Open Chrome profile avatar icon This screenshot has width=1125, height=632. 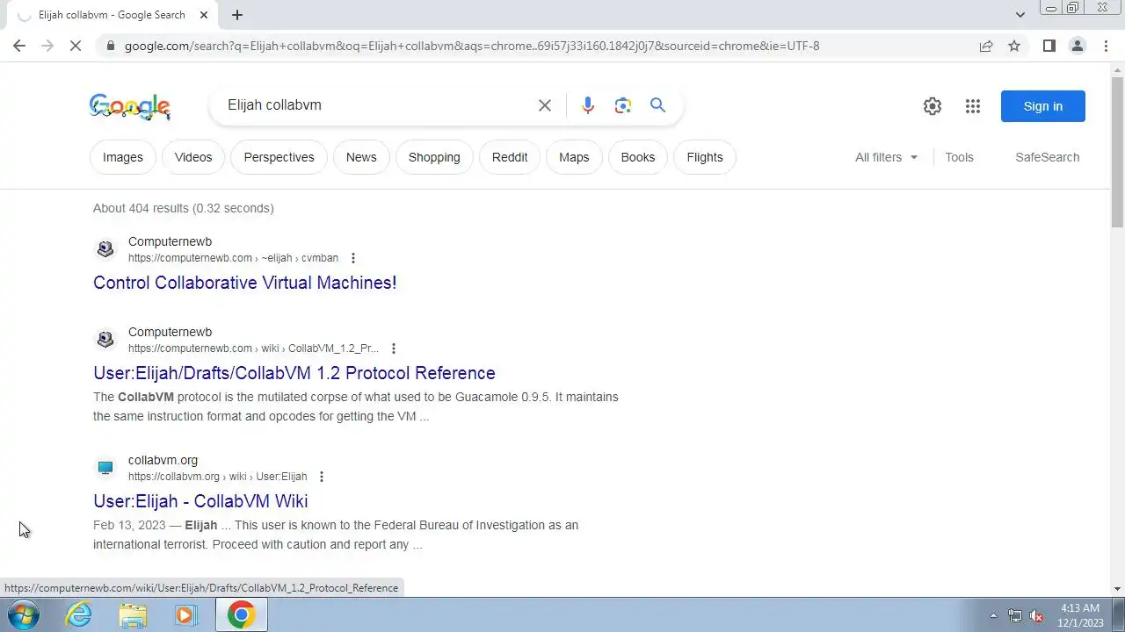pyautogui.click(x=1077, y=46)
